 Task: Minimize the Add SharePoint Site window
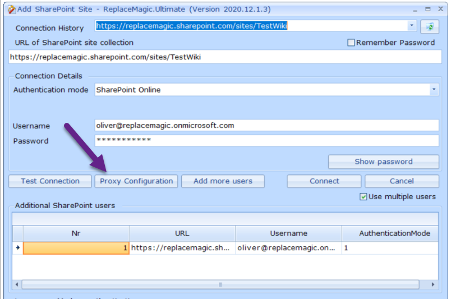pos(415,10)
